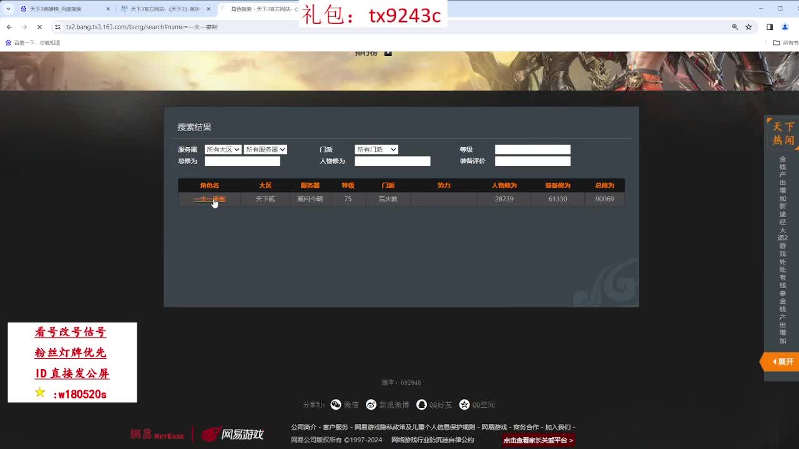Click the browser back arrow

click(x=9, y=27)
